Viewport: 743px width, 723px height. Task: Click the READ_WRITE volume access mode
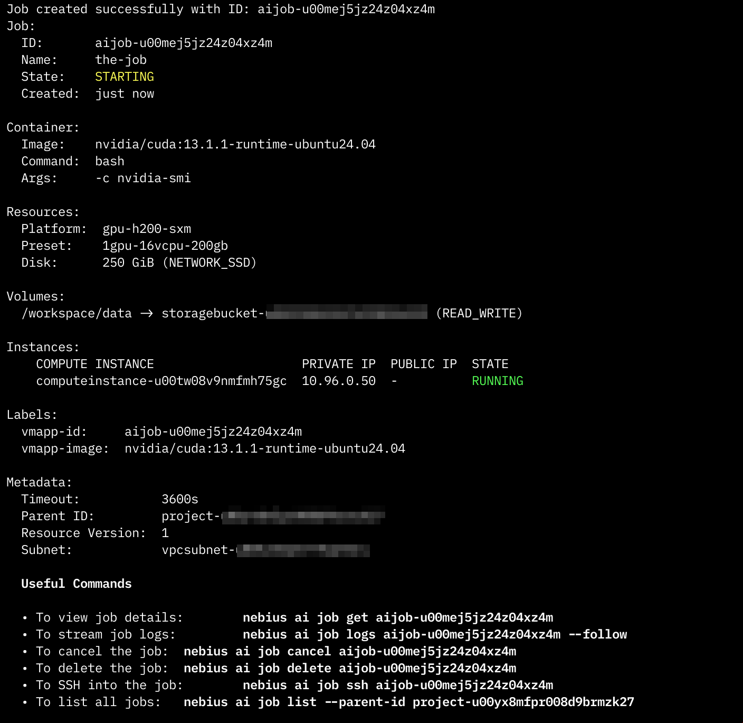479,314
